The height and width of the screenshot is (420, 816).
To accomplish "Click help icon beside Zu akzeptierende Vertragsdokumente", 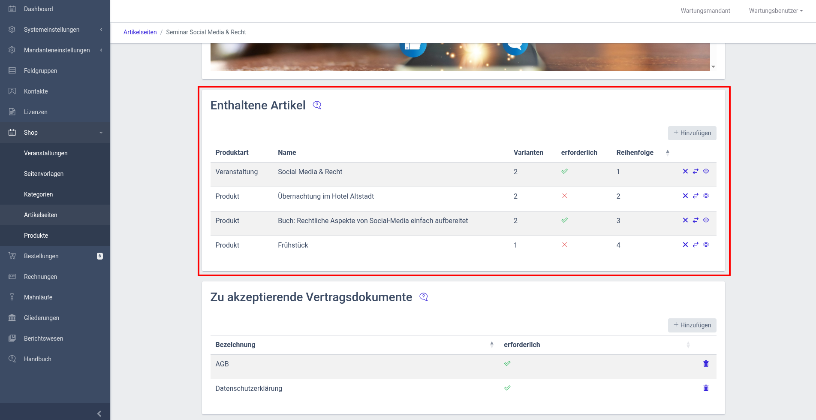I will tap(424, 297).
